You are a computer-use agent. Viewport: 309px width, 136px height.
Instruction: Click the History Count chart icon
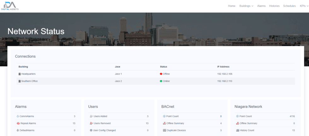(237, 130)
